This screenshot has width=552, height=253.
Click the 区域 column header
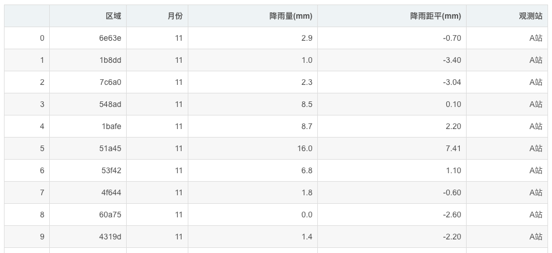(88, 16)
